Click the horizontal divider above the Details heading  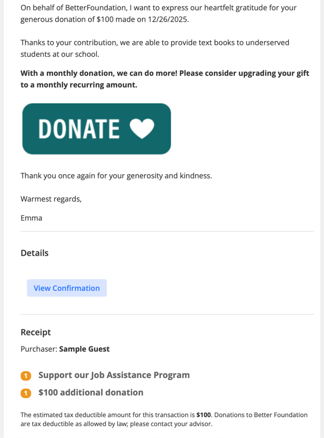(167, 231)
